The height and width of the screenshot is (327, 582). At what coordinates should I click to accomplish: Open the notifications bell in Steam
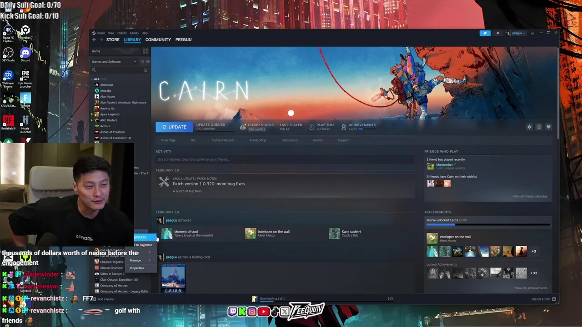pyautogui.click(x=497, y=33)
